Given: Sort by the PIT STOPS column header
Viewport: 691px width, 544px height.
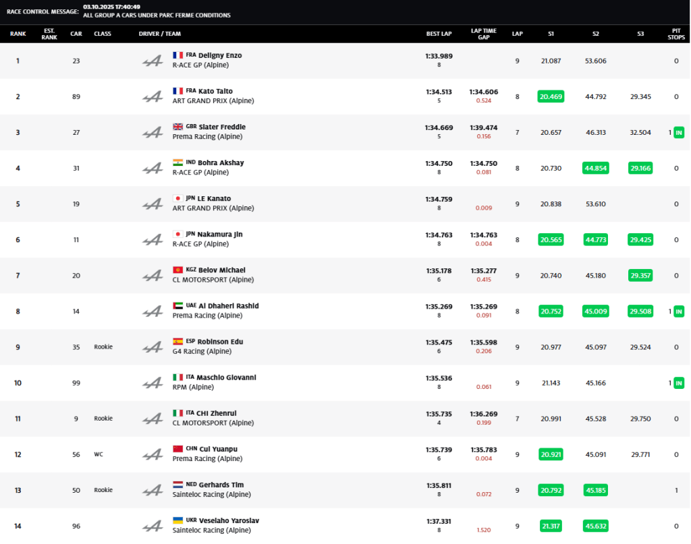Looking at the screenshot, I should point(676,34).
